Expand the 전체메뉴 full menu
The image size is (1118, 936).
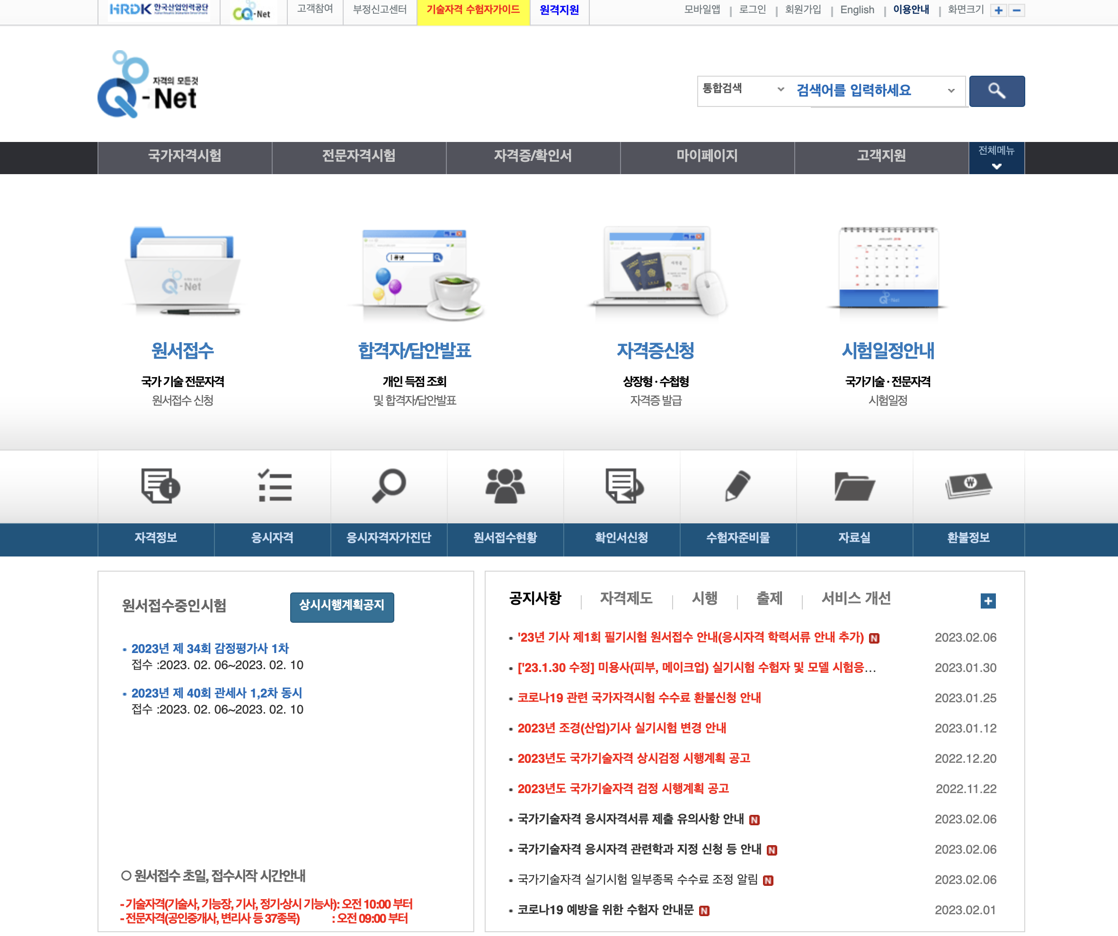(997, 158)
